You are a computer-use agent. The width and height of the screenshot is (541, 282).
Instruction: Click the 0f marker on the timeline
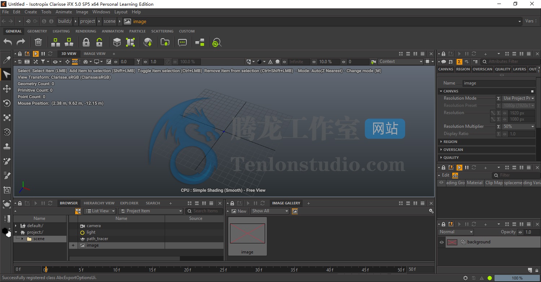pos(46,269)
